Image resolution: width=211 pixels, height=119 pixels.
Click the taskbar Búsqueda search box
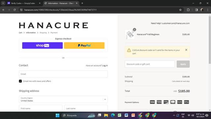tap(79, 115)
